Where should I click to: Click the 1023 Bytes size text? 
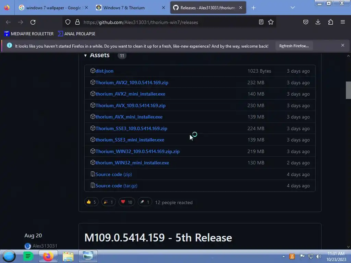coord(259,71)
